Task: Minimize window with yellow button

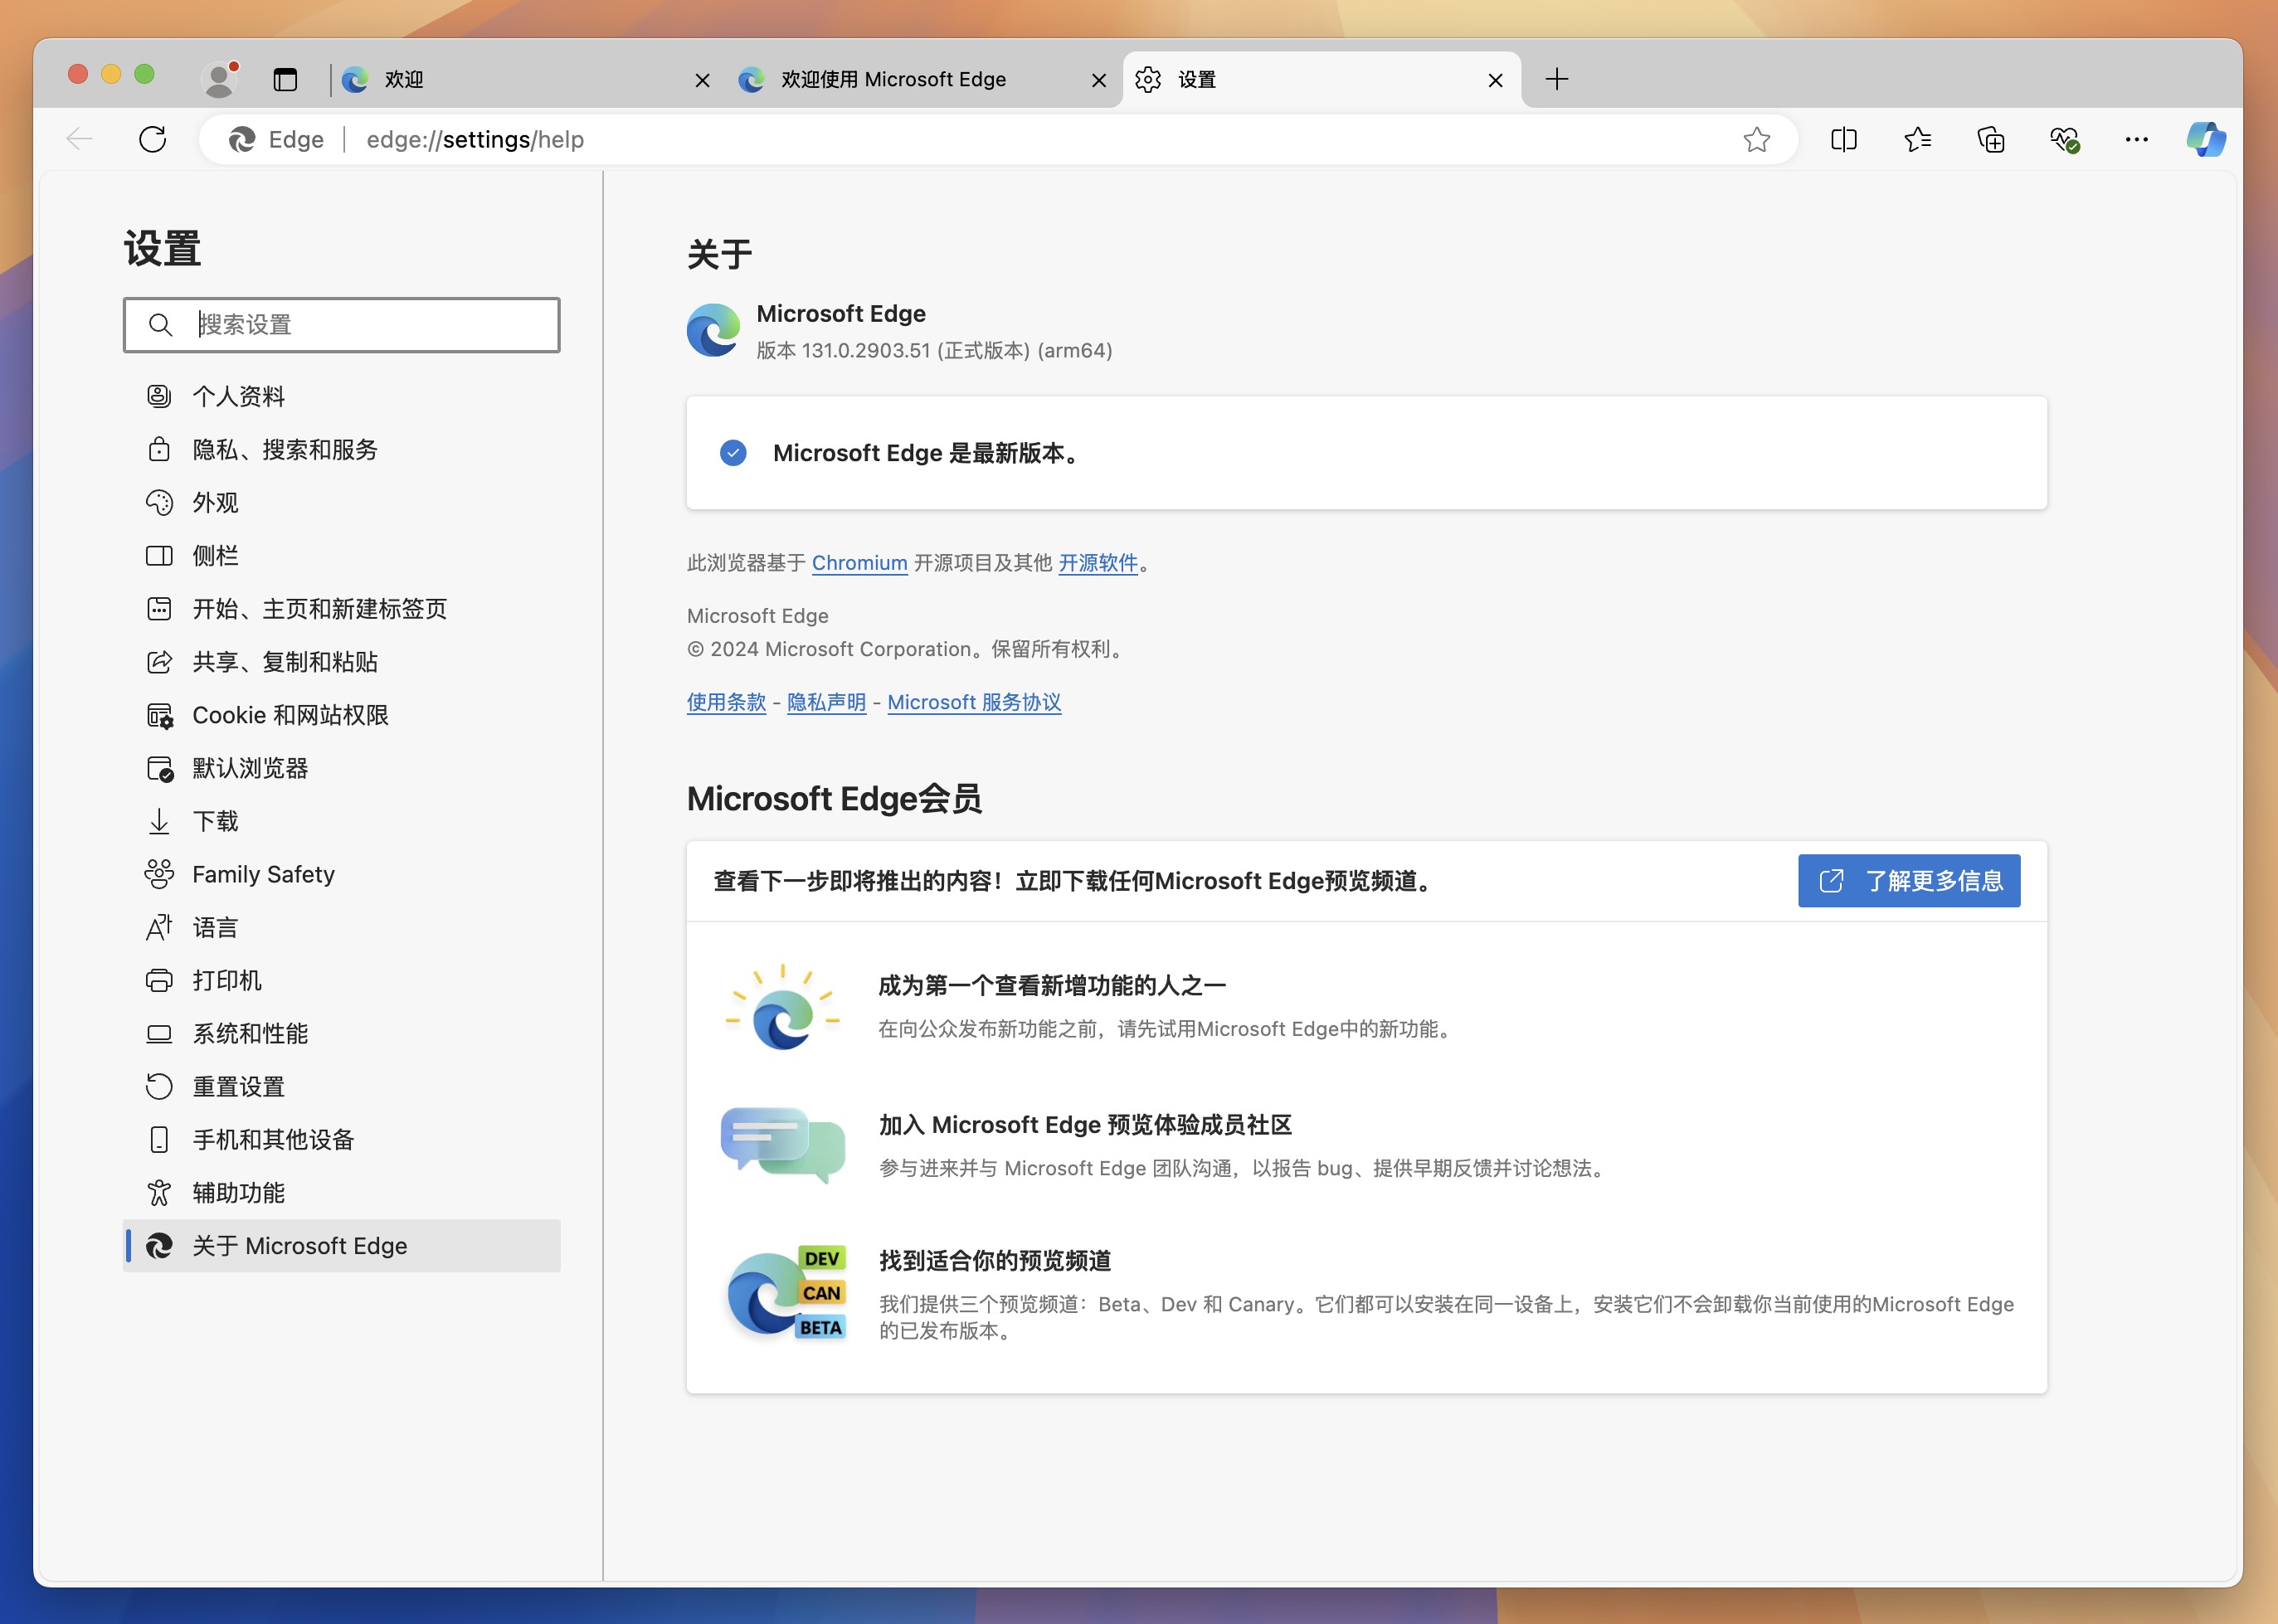Action: pos(111,74)
